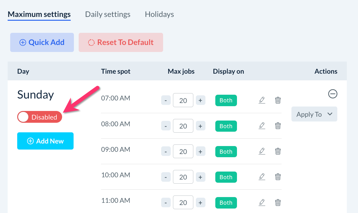Viewport: 358px width, 213px height.
Task: Open the Holidays tab
Action: [x=159, y=14]
